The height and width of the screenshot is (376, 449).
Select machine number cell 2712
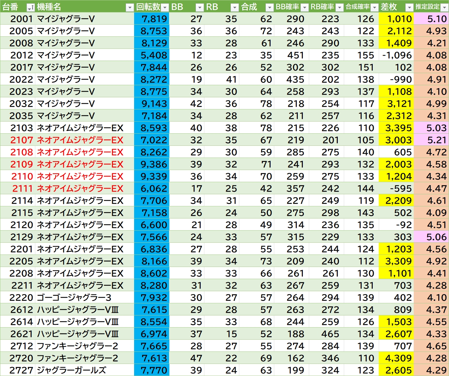coord(17,346)
